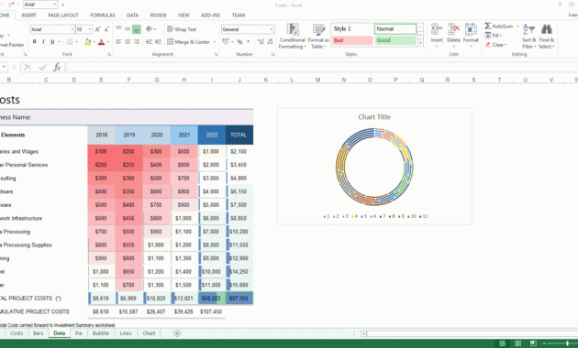Screen dimensions: 578x348
Task: Expand cell styles gallery more arrow
Action: 420,43
